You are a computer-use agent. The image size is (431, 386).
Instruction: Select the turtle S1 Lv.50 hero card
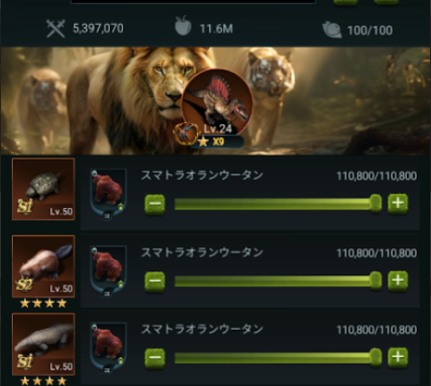pos(43,189)
